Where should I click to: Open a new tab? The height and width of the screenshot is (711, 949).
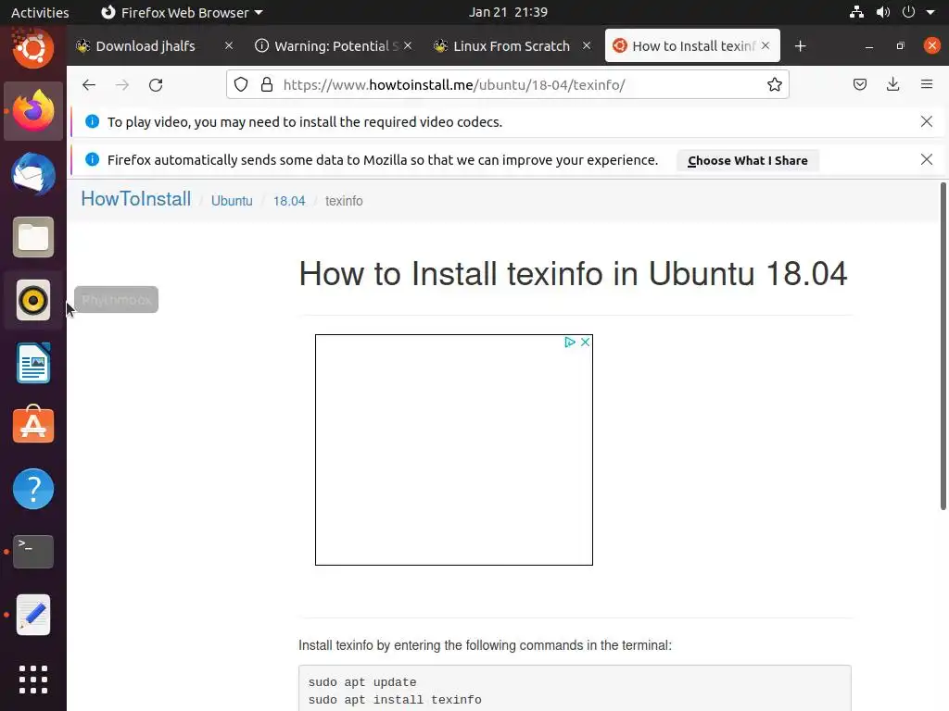point(800,46)
